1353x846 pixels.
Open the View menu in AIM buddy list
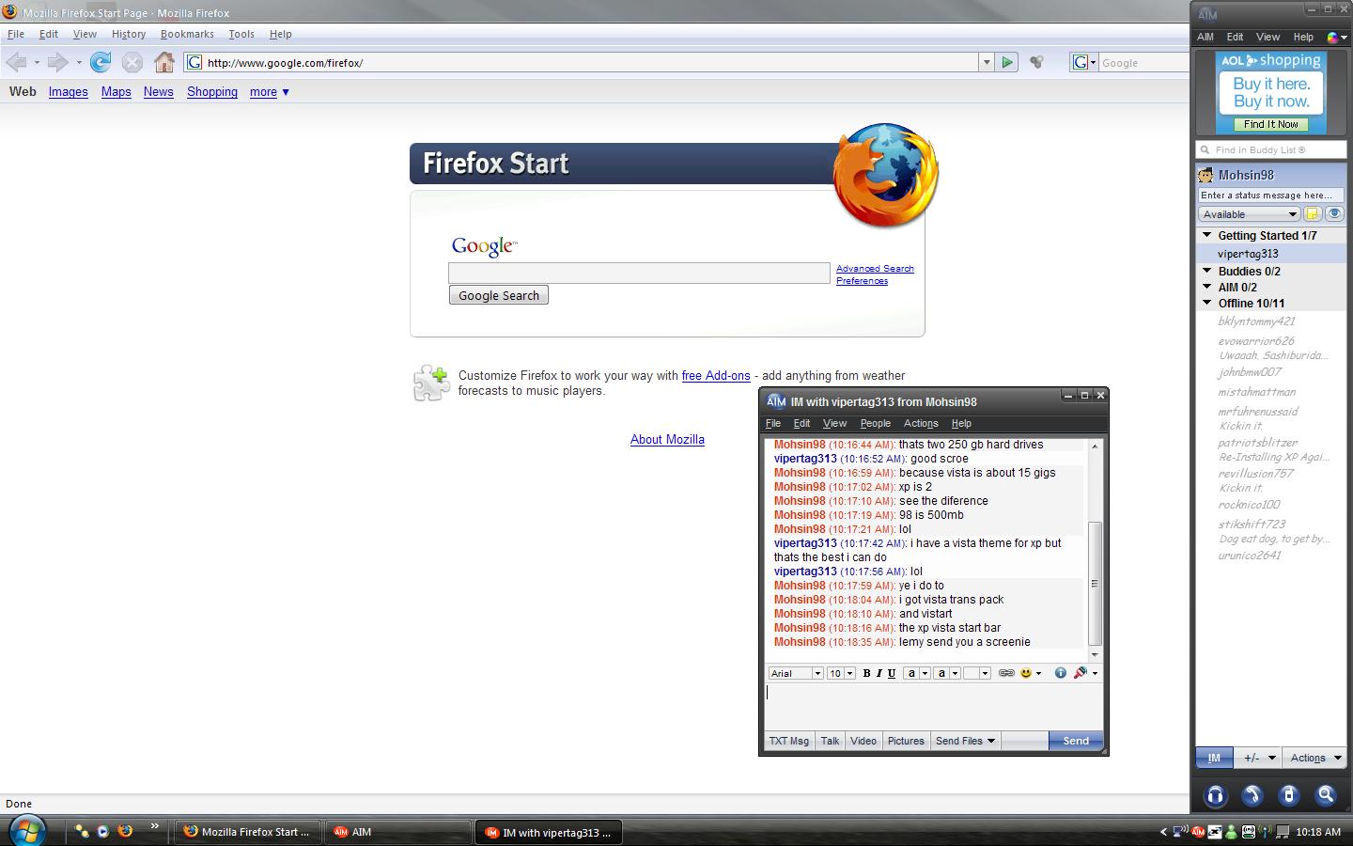(1267, 38)
